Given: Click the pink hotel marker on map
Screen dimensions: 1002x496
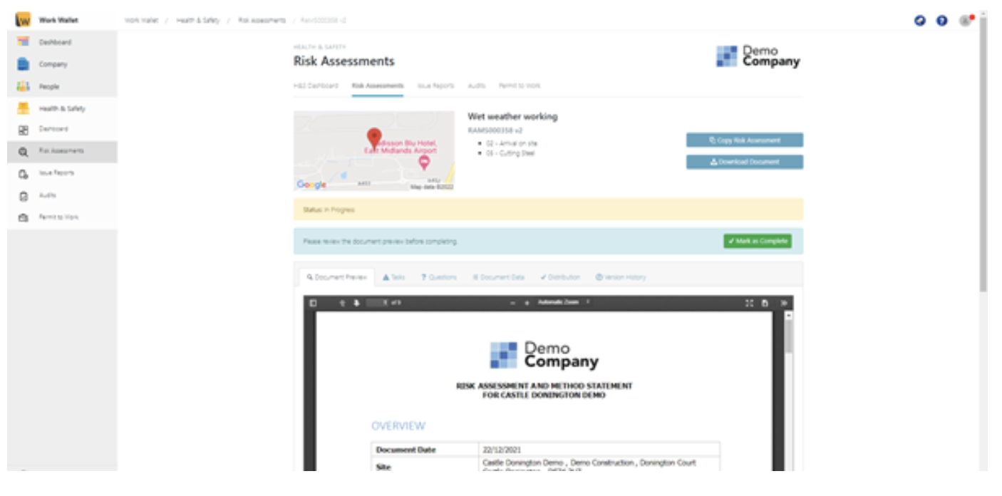Looking at the screenshot, I should [424, 163].
